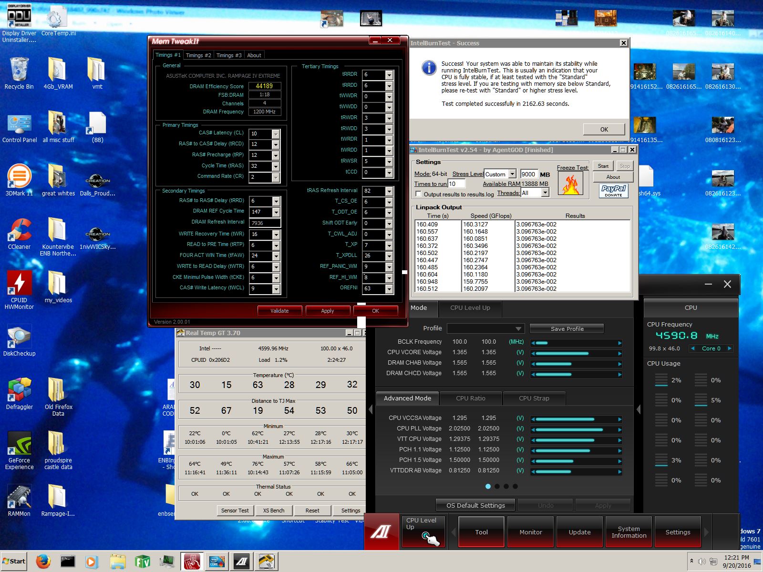Adjust the CPU PLL Voltage slider
Image resolution: width=763 pixels, height=572 pixels.
tap(576, 429)
